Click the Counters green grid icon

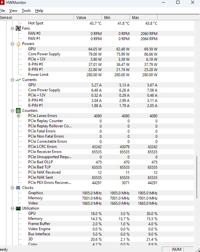(x=18, y=111)
